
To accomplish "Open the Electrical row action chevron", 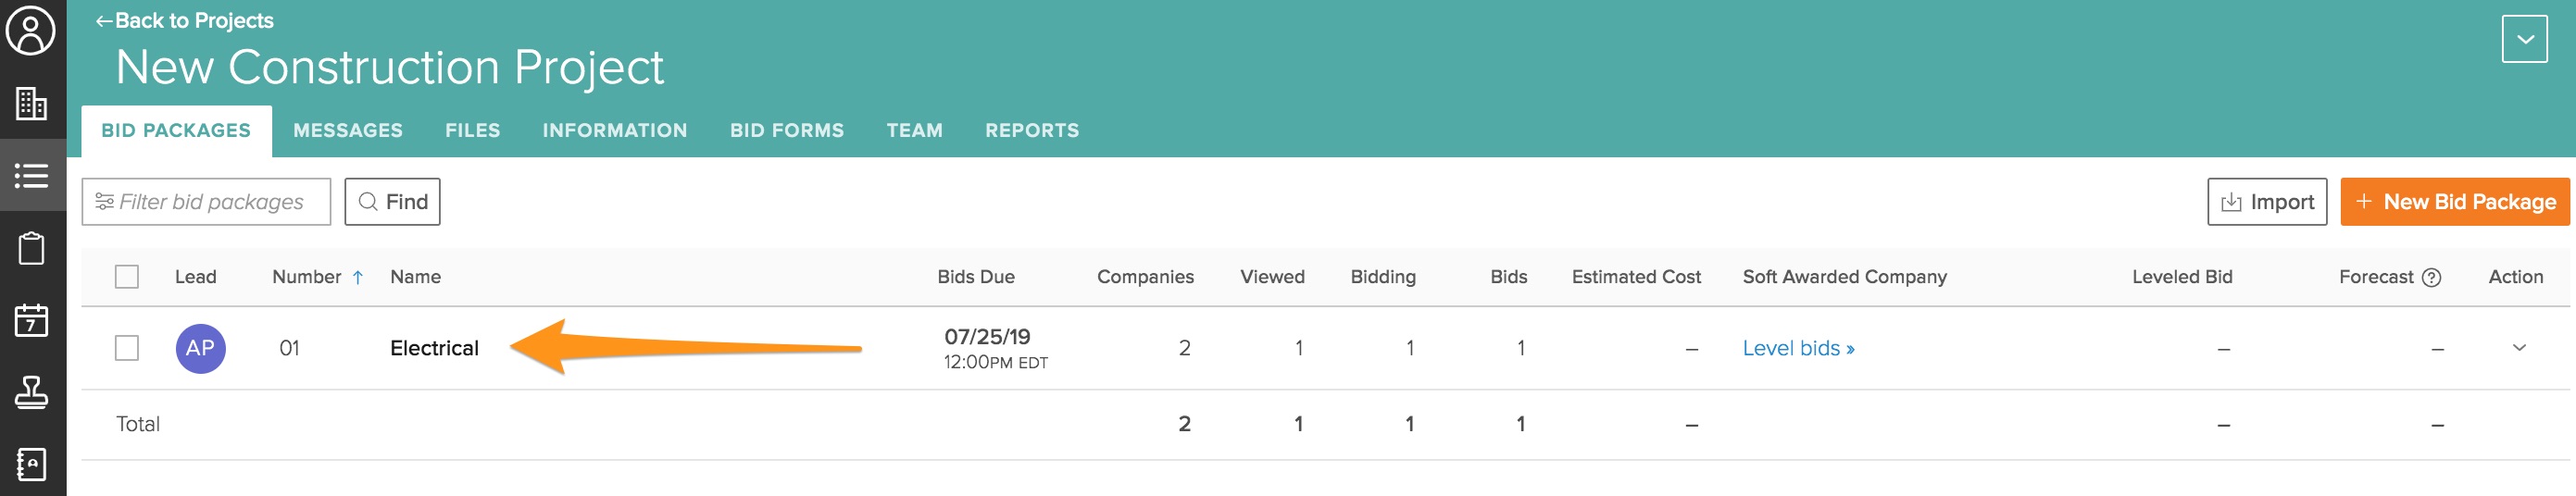I will click(x=2519, y=348).
